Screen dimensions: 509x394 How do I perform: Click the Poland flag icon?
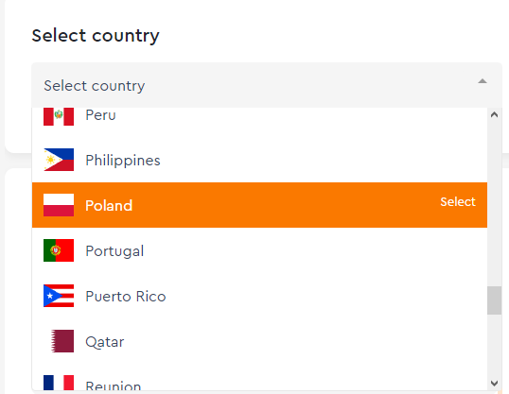click(x=59, y=205)
